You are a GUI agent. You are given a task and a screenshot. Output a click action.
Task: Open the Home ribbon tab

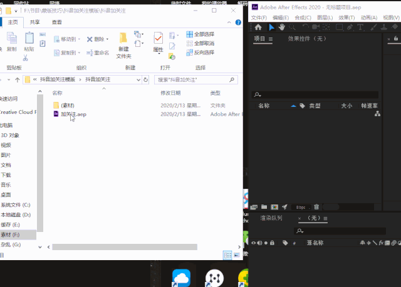click(13, 22)
